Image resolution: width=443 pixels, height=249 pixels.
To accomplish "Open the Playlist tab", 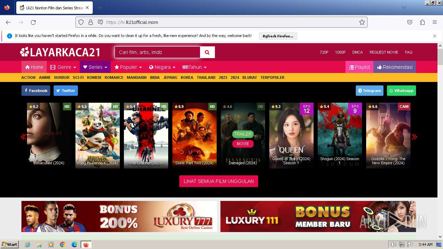I will [359, 67].
